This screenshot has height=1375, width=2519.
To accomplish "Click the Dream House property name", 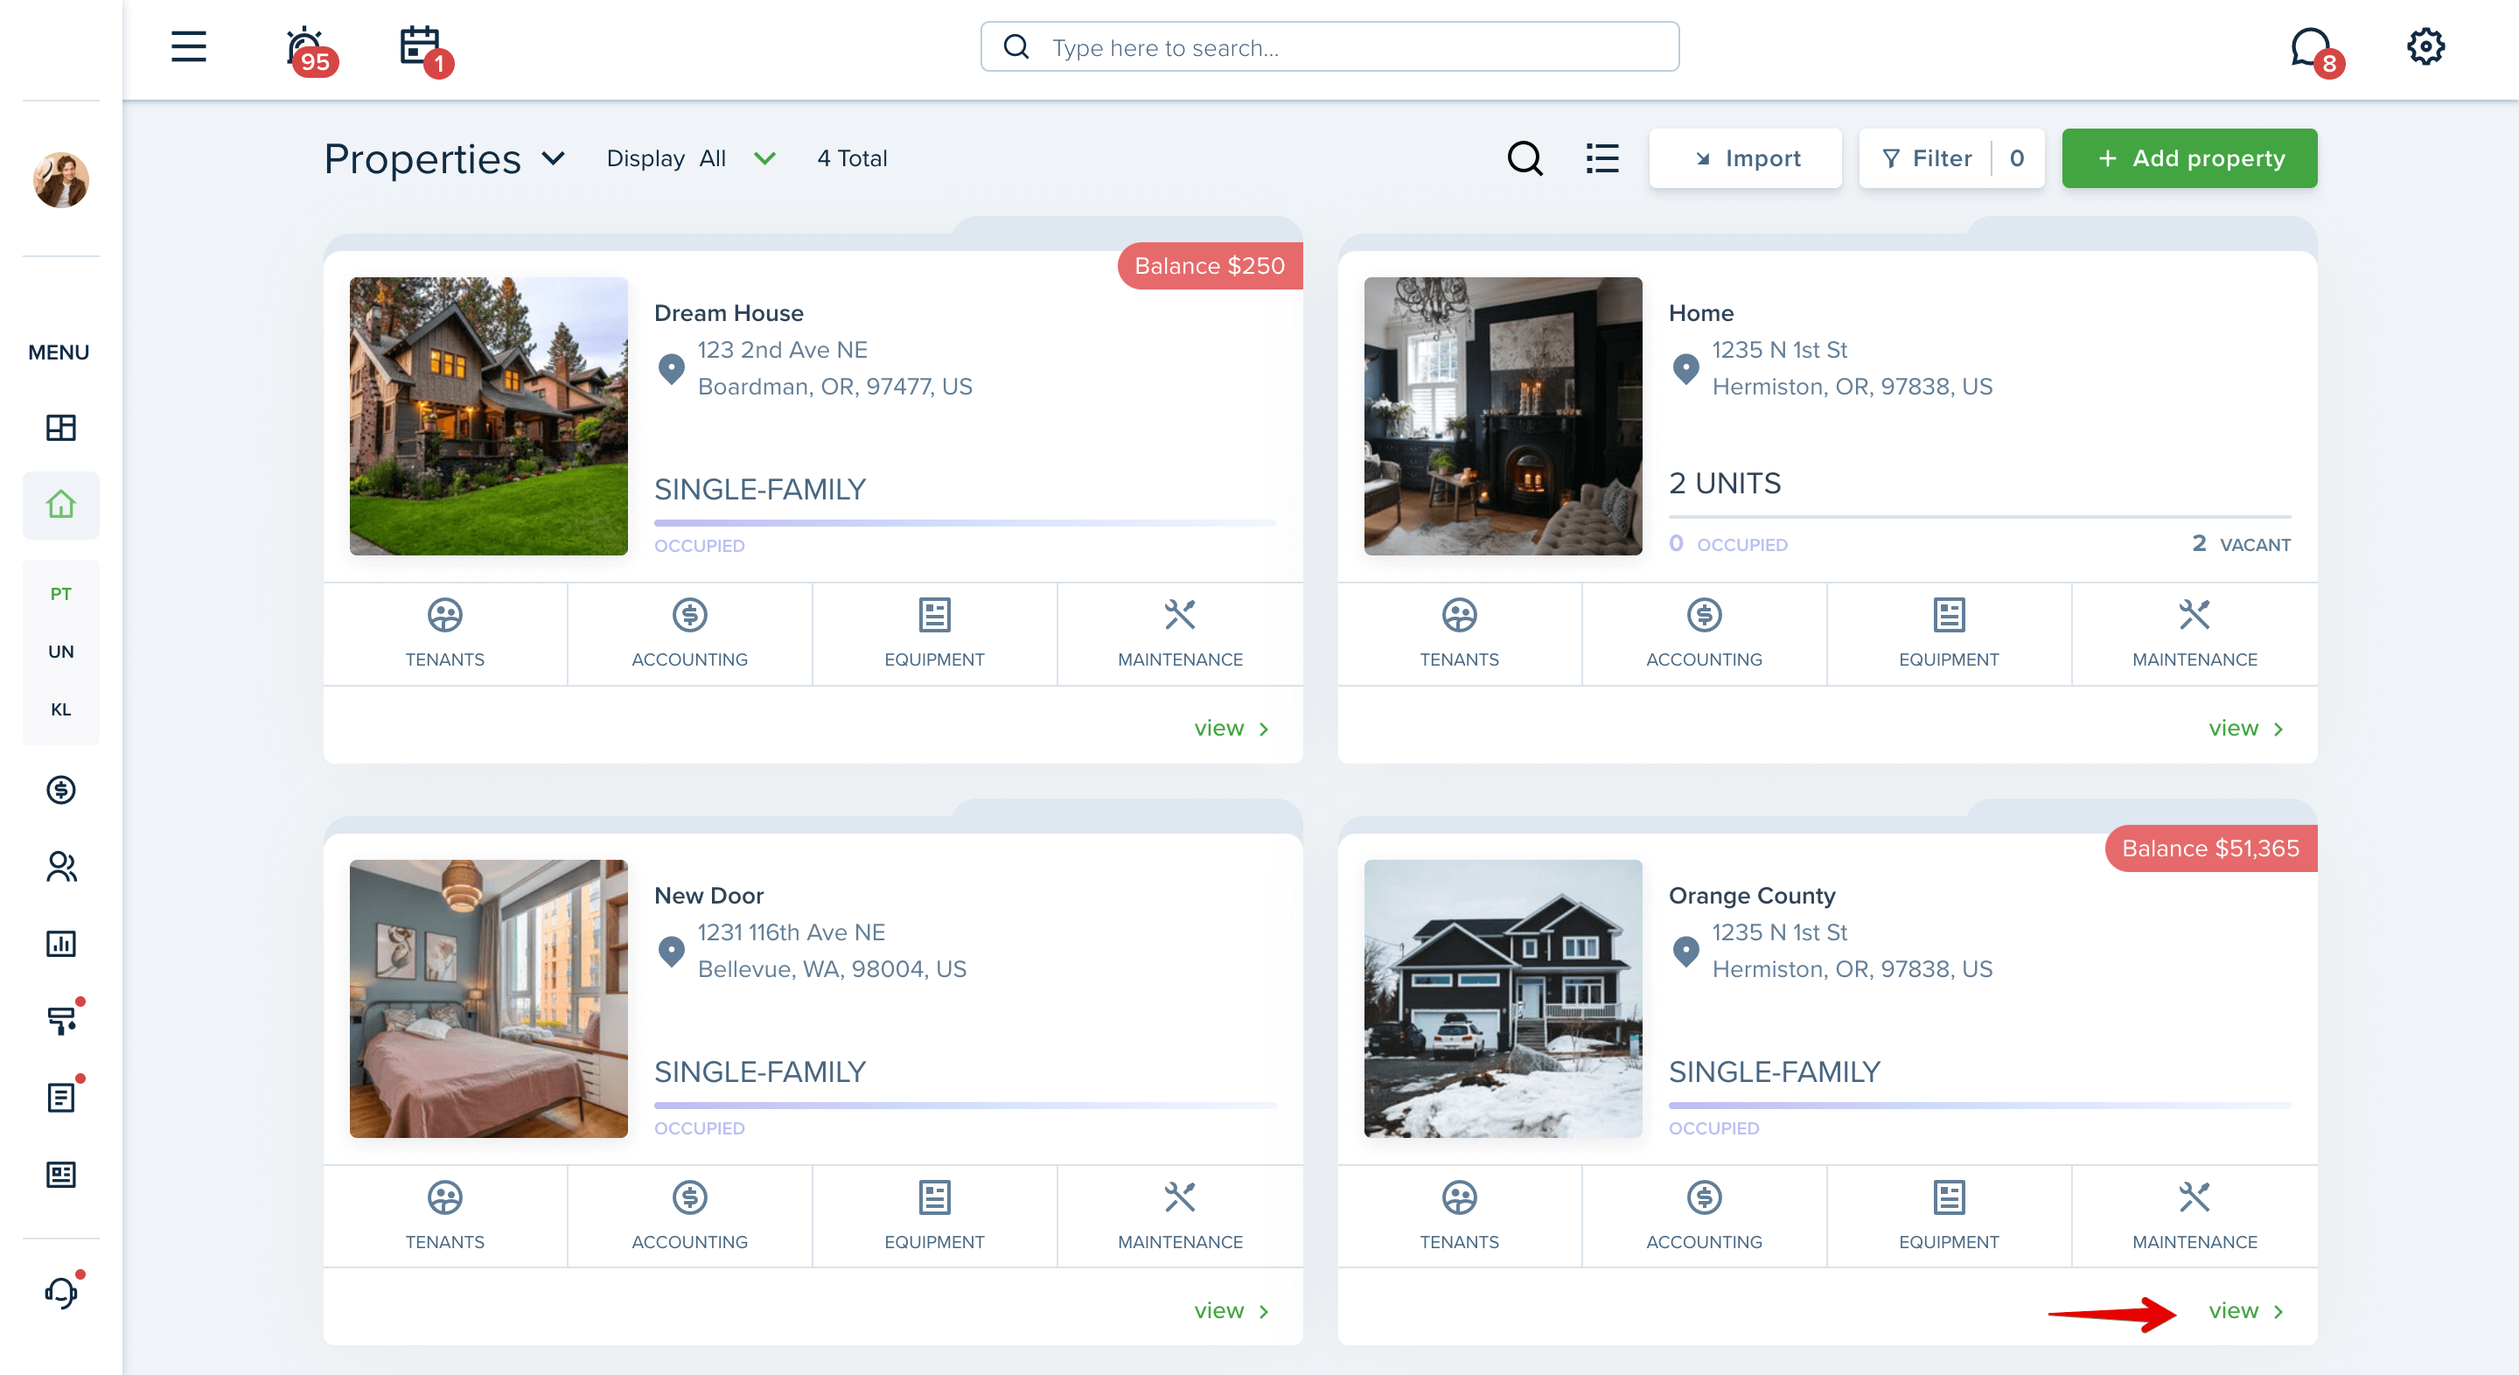I will (x=729, y=313).
